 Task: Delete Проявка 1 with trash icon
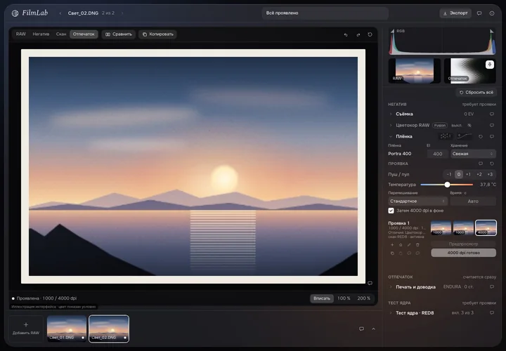[x=417, y=245]
